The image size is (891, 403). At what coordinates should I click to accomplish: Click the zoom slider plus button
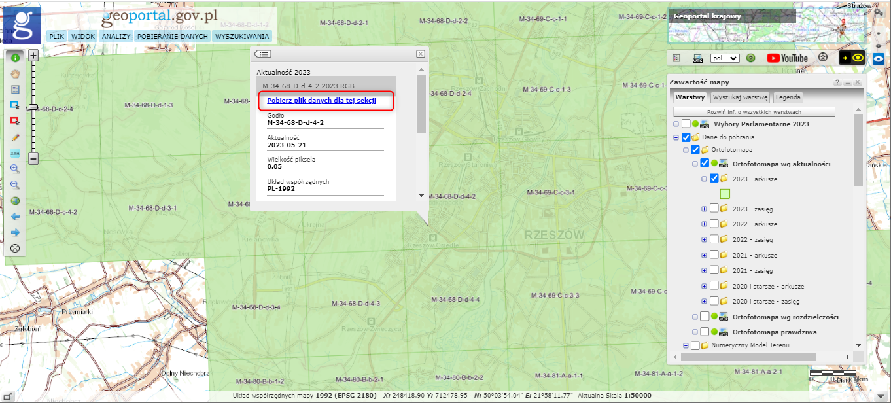[x=33, y=56]
